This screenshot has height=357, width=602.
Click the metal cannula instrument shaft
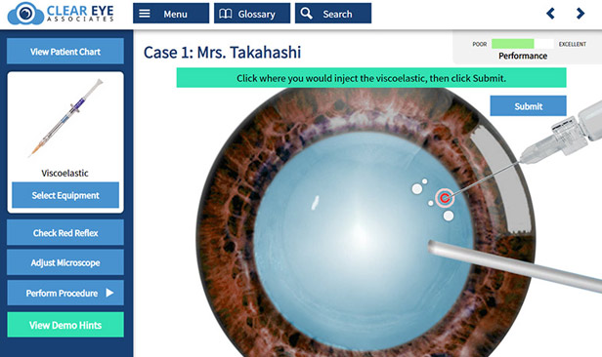[x=514, y=265]
